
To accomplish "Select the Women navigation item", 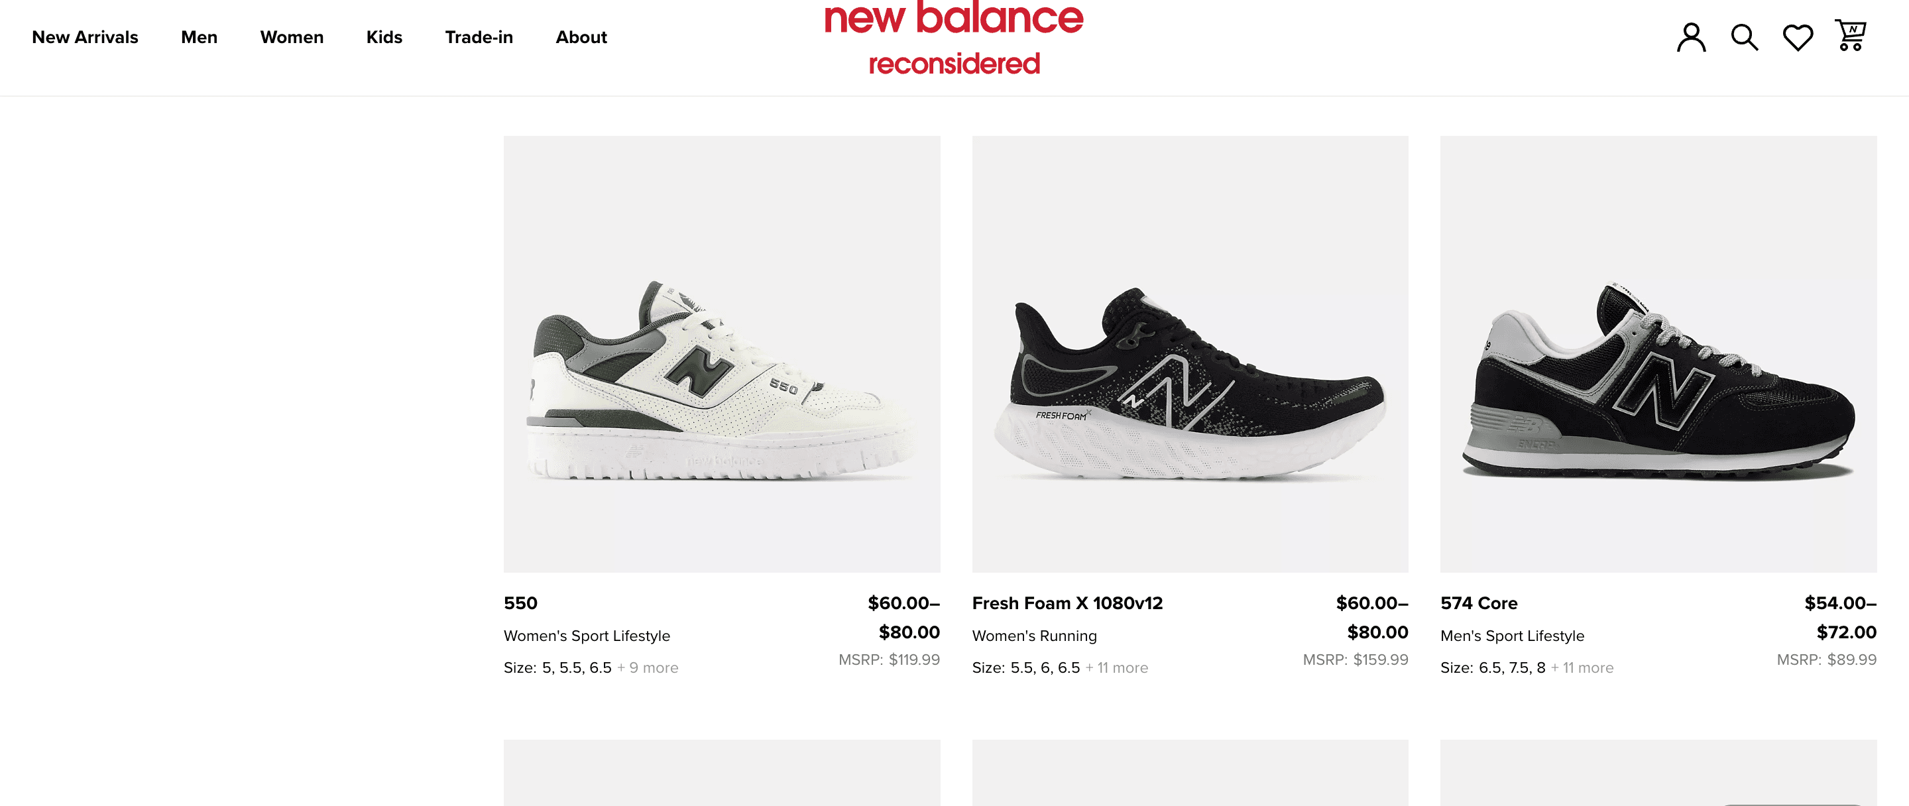I will click(x=292, y=37).
